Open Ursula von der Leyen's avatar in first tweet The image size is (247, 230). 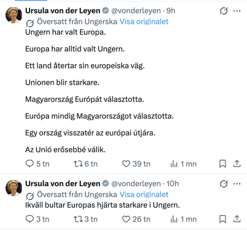pyautogui.click(x=14, y=15)
